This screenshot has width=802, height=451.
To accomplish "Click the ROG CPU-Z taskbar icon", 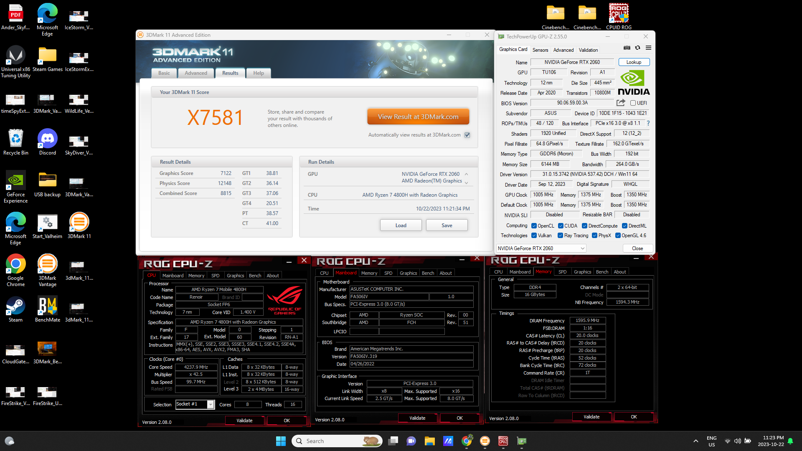I will click(503, 441).
